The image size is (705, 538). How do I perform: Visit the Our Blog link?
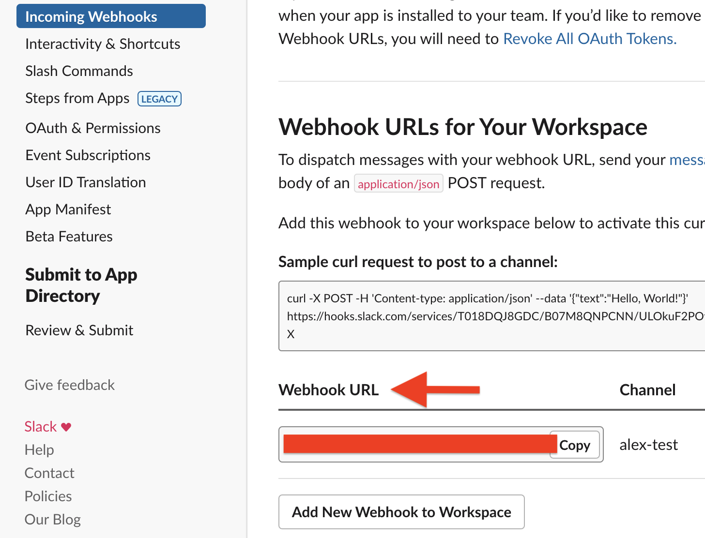pyautogui.click(x=53, y=519)
